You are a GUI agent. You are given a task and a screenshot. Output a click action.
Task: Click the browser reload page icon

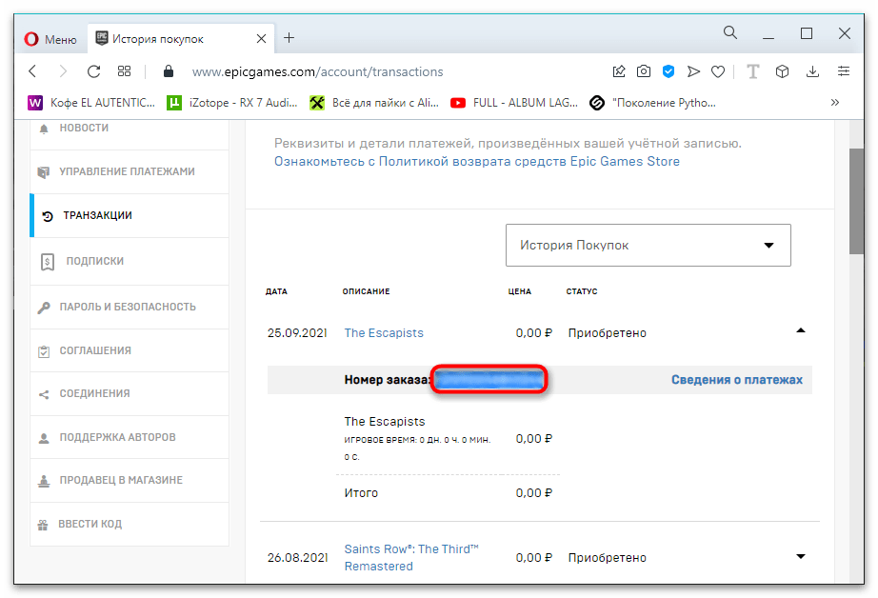(x=93, y=71)
